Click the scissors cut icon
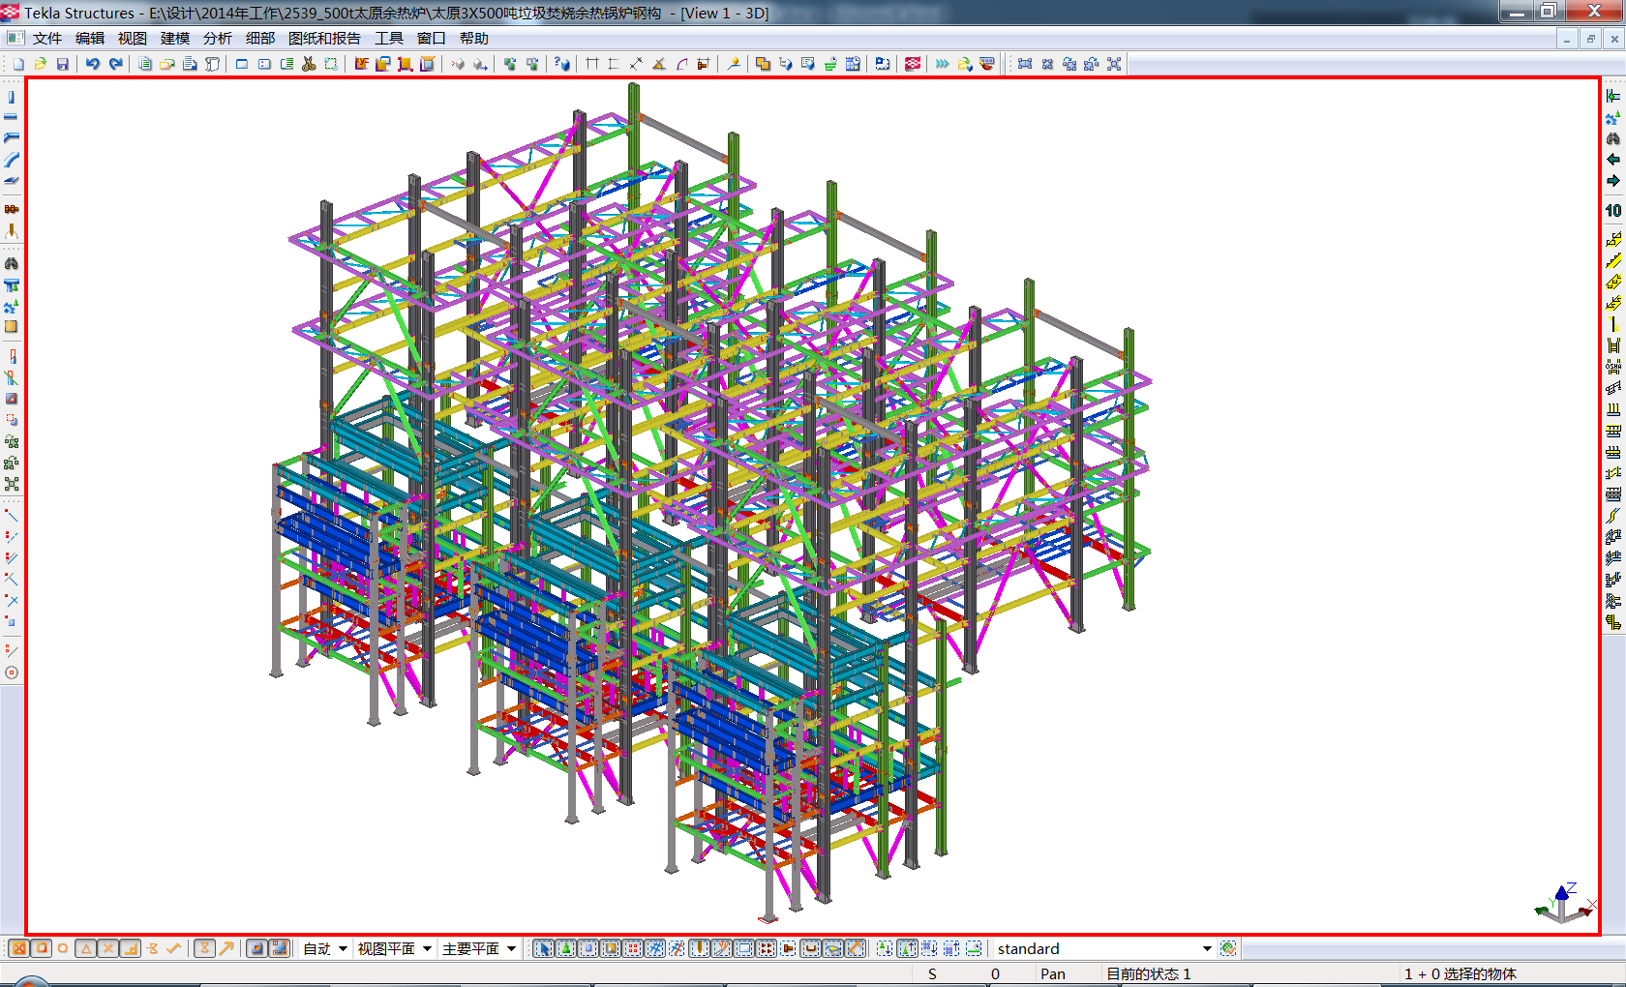Viewport: 1626px width, 987px height. pos(309,64)
